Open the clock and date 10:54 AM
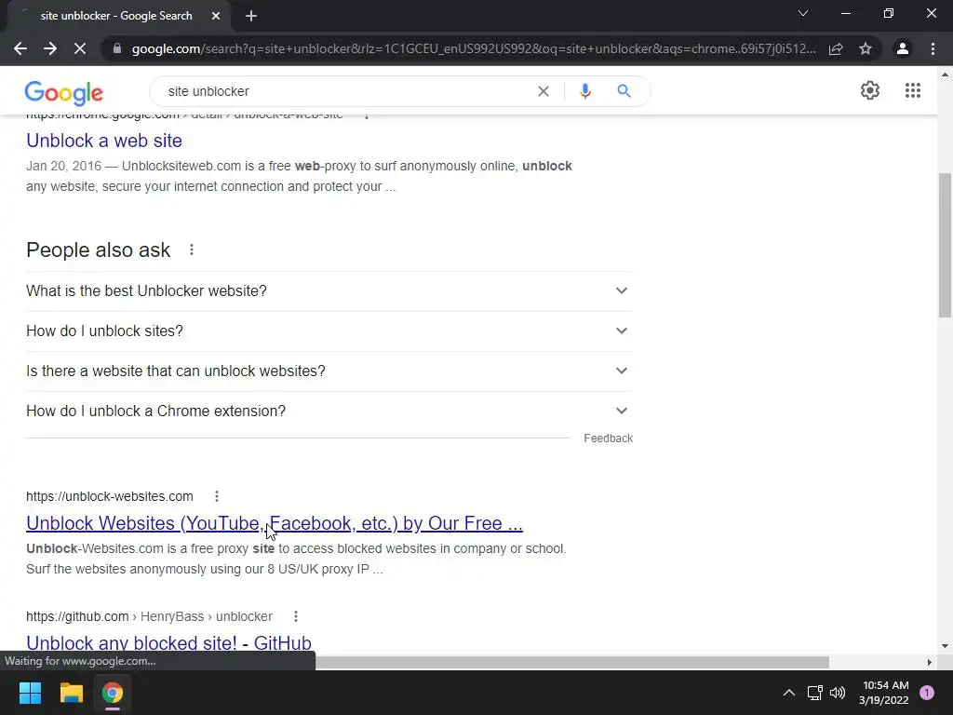Screen dimensions: 953x715 coord(885,693)
